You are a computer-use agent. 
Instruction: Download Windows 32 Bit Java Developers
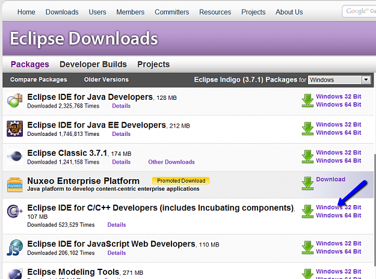point(339,97)
